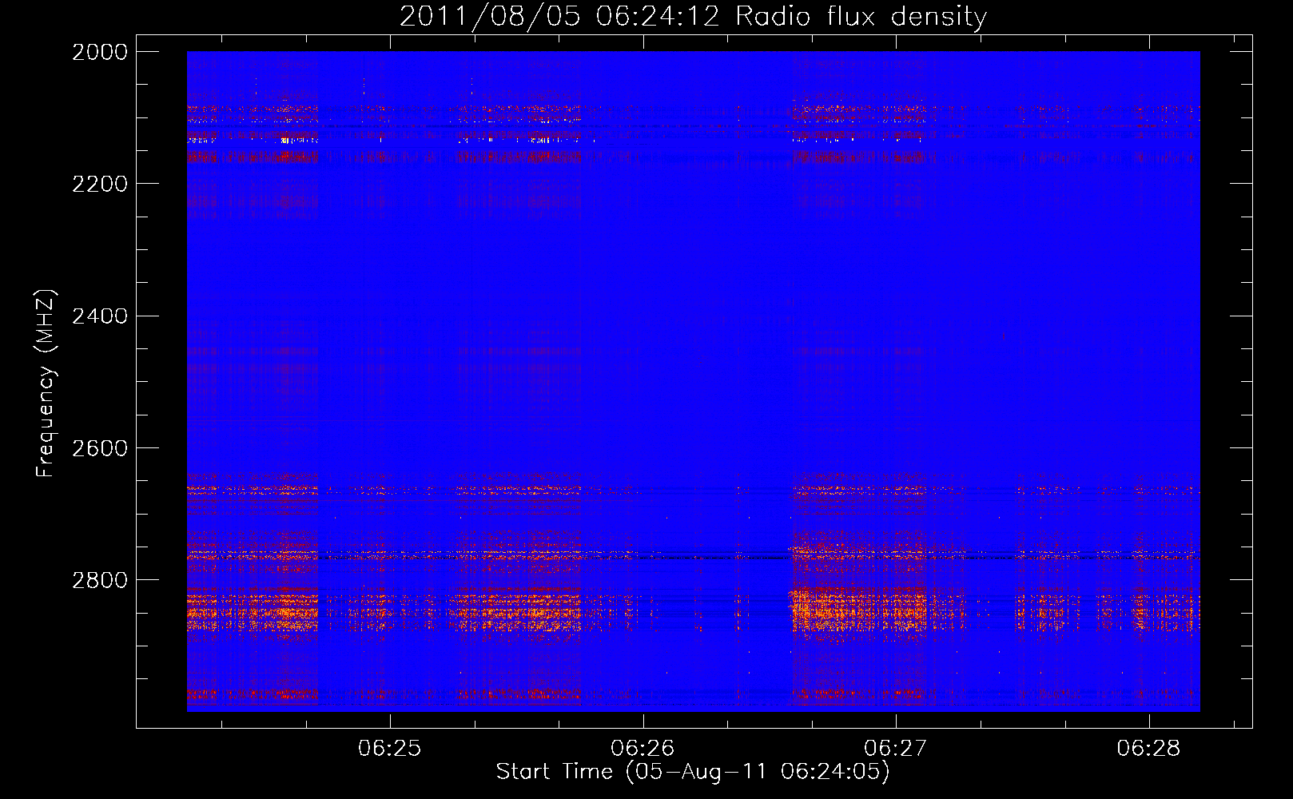Screen dimensions: 1293x799
Task: Select the 2400 frequency axis label
Action: [100, 316]
